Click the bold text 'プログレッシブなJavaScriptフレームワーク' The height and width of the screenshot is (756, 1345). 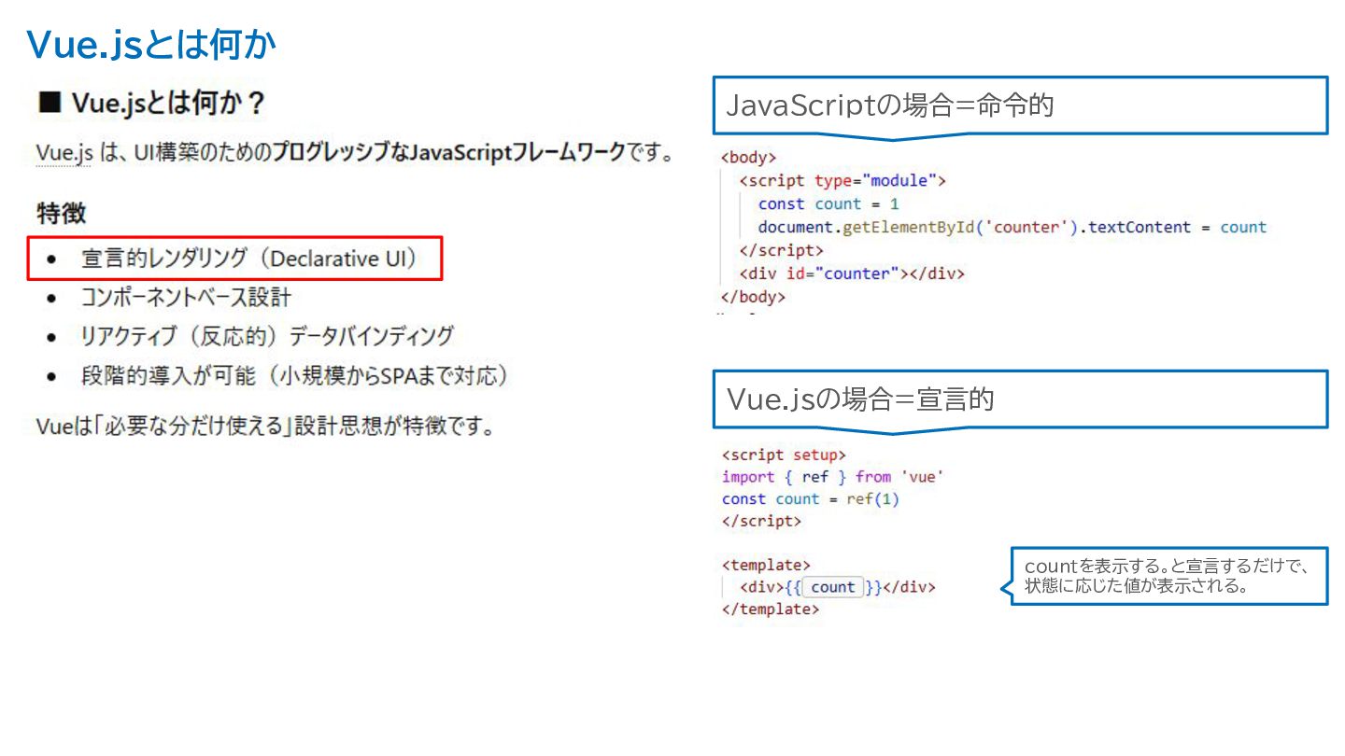[448, 153]
